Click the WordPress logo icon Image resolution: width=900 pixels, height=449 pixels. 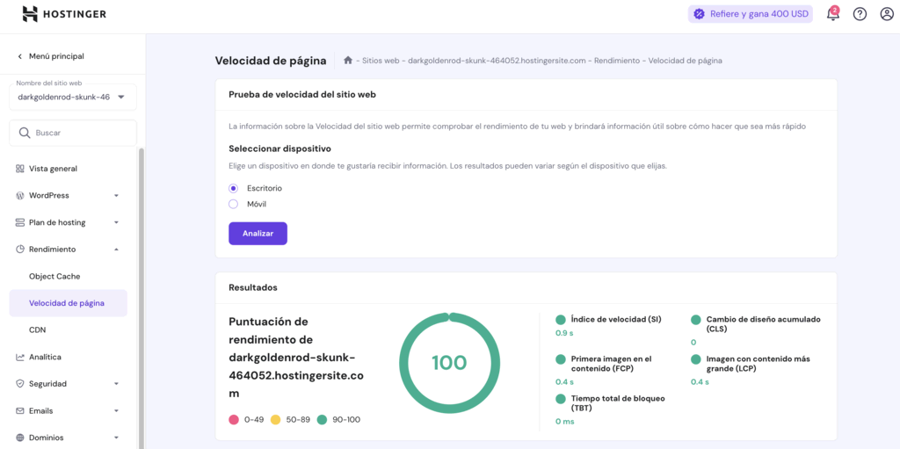click(19, 196)
